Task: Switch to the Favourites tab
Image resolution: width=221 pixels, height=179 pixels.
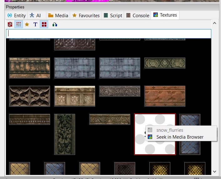Action: [86, 15]
